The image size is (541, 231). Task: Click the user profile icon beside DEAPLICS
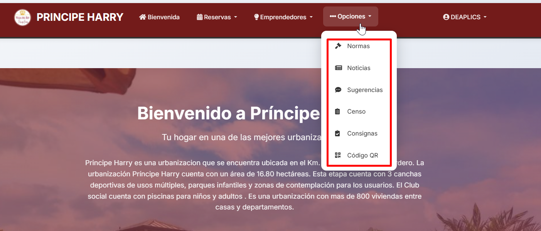(x=445, y=17)
